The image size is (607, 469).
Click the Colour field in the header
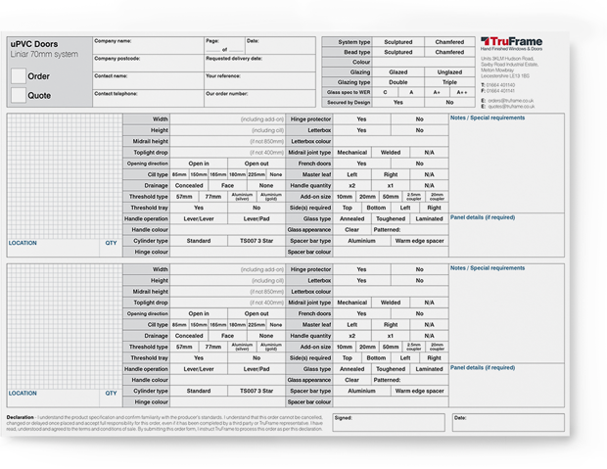click(x=424, y=62)
